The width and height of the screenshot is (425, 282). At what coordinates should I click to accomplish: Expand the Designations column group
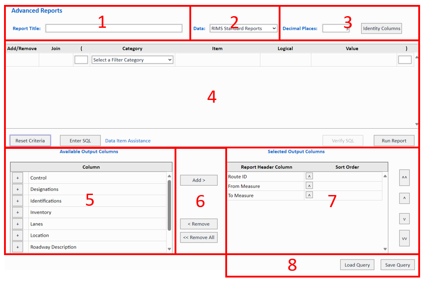coord(18,189)
